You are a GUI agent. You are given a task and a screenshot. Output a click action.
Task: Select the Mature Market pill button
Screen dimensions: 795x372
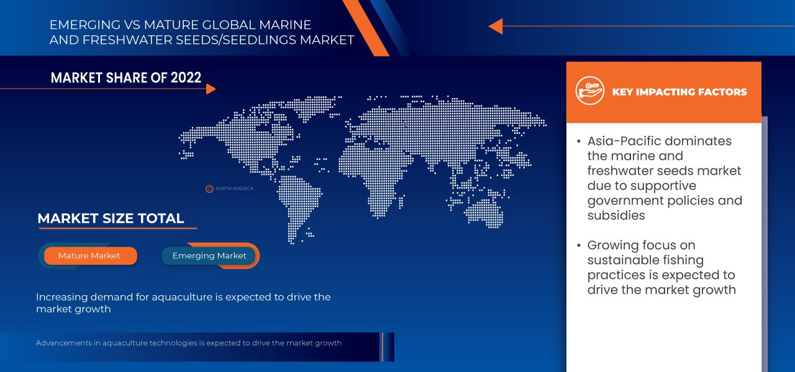click(x=89, y=255)
